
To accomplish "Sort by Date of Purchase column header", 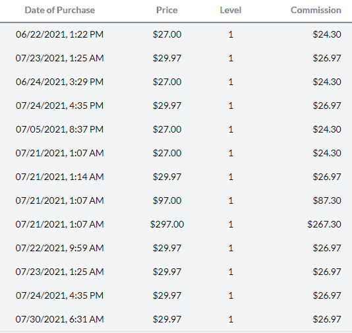I will [60, 10].
